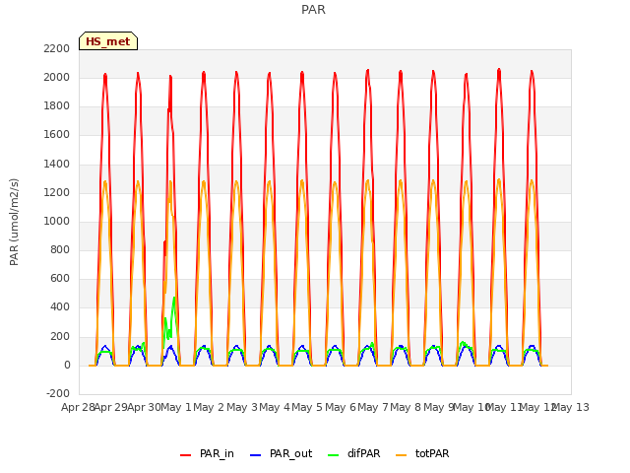Click the 2000 y-axis tick label

click(57, 77)
